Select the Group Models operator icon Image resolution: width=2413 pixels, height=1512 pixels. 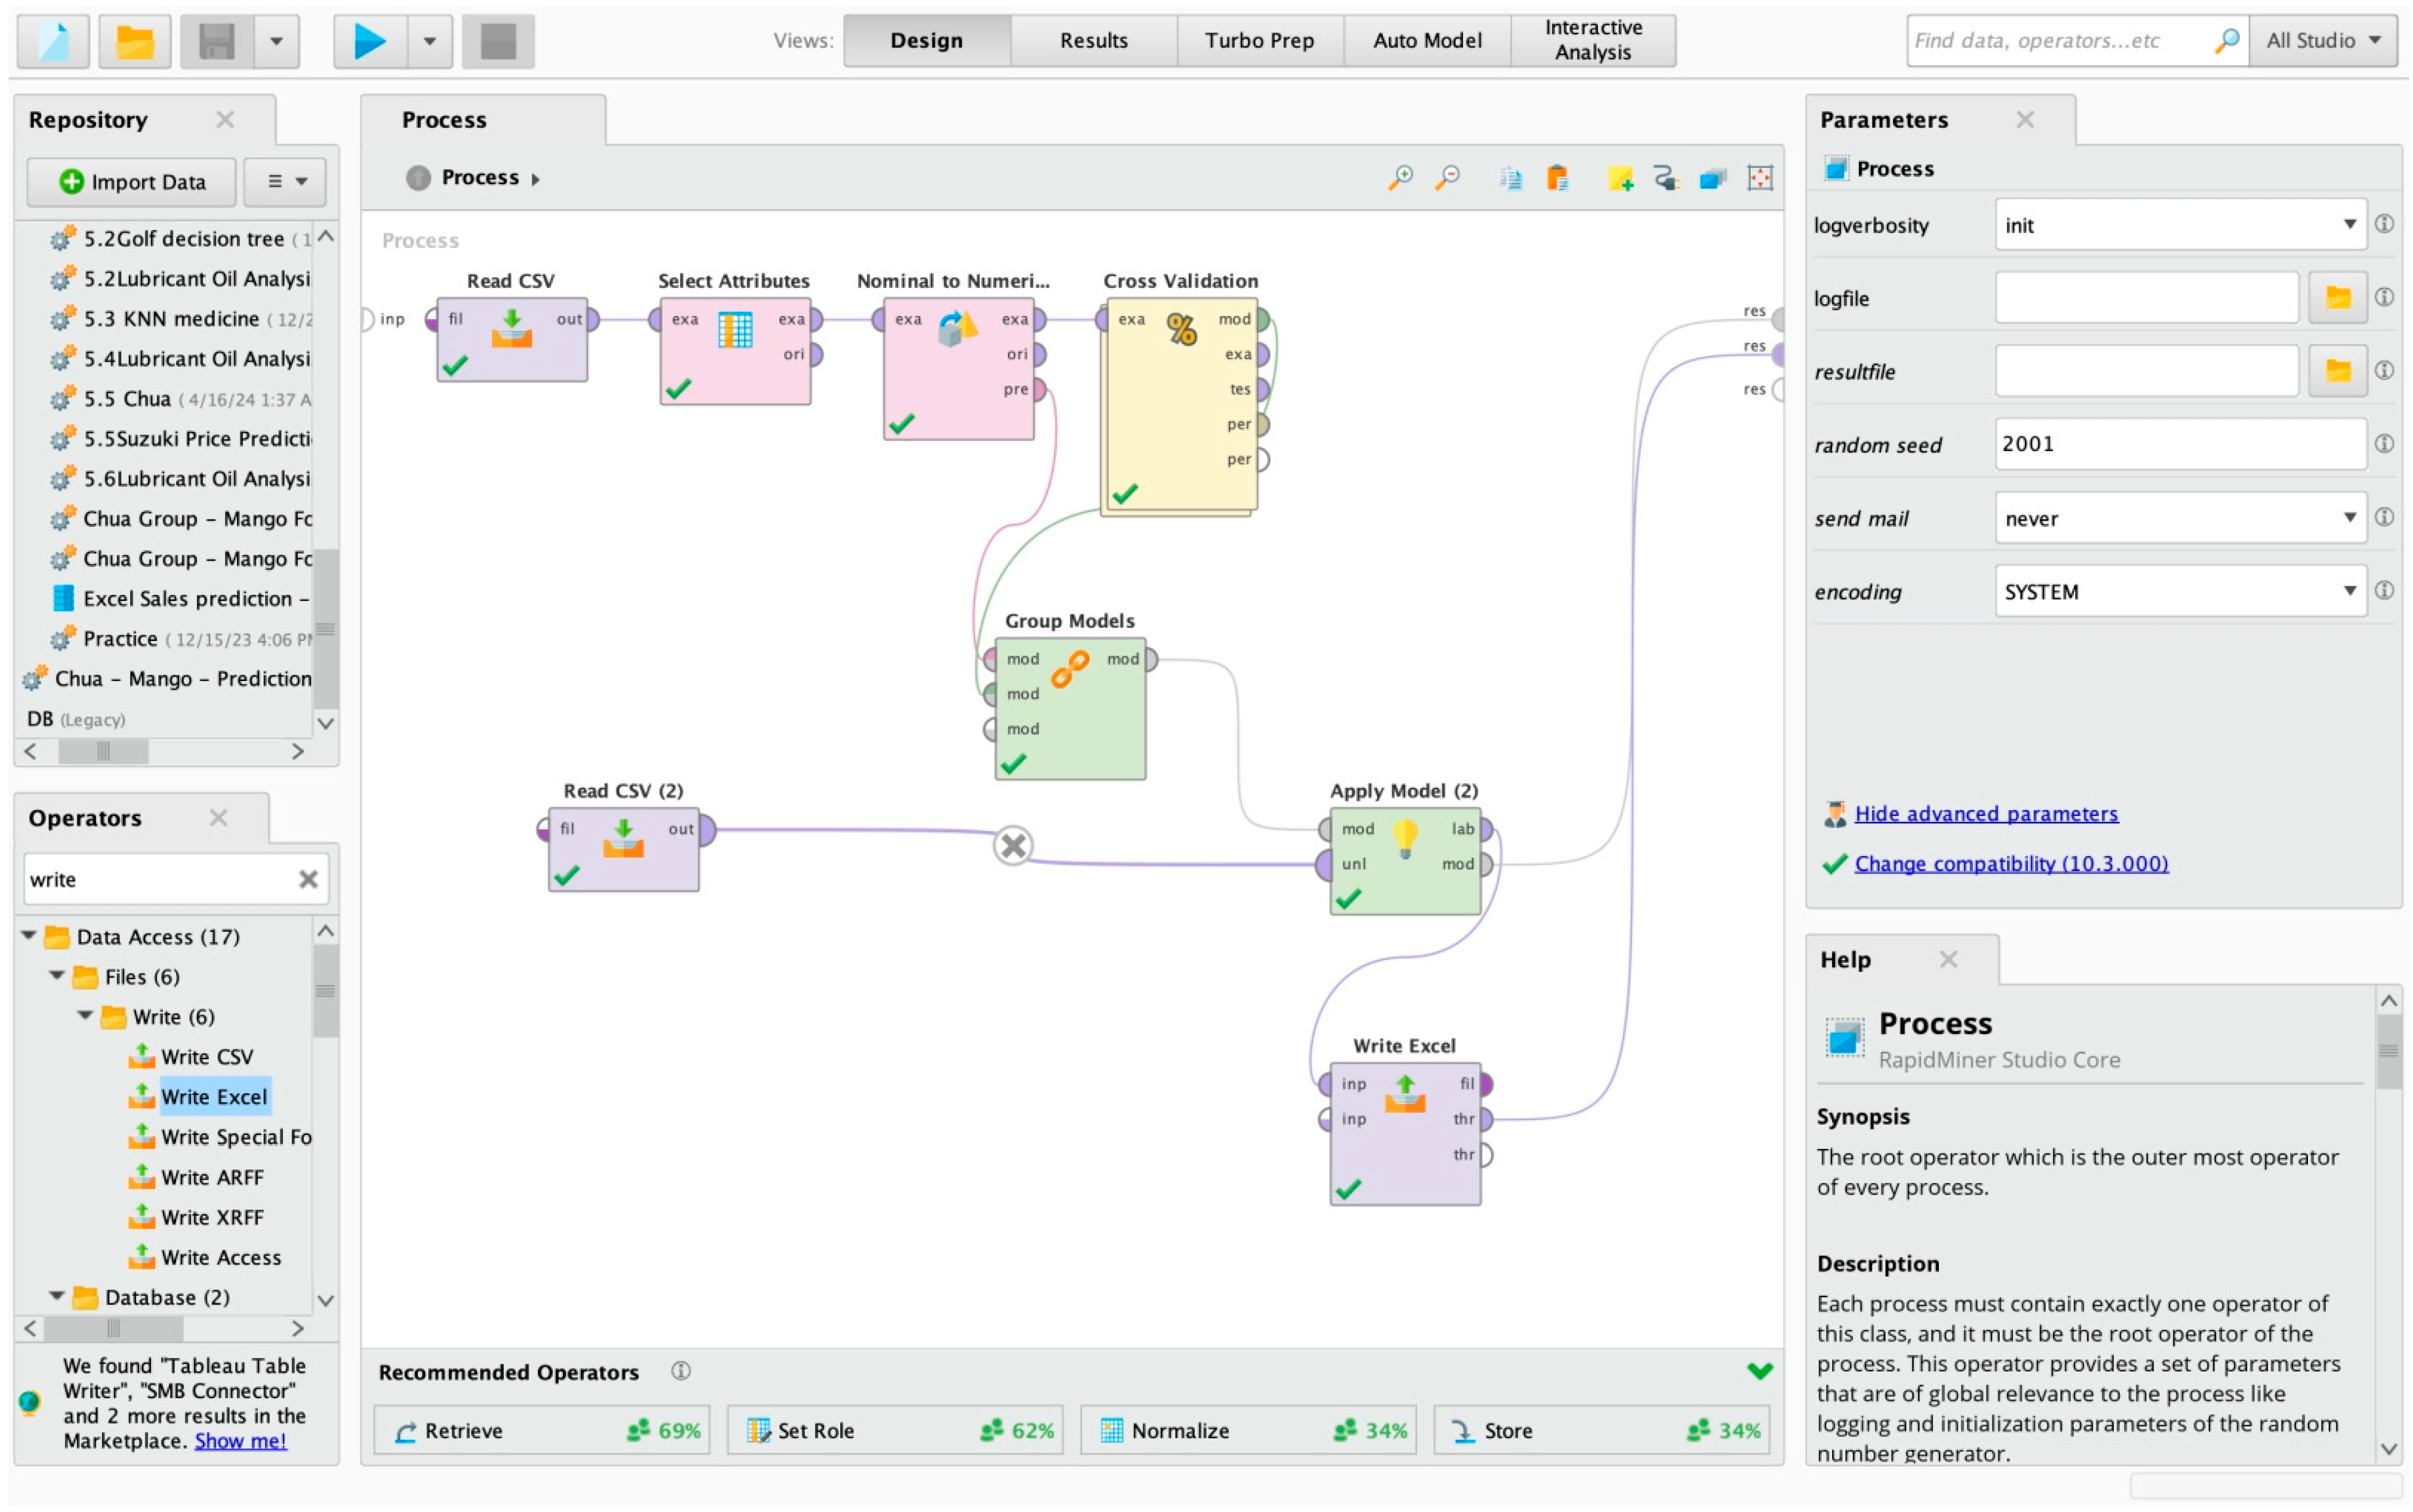1069,668
